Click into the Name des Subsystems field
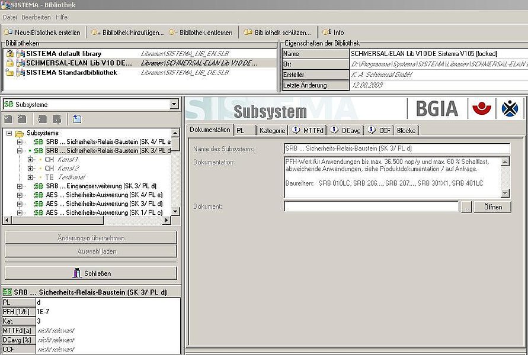This screenshot has width=528, height=355. [397, 149]
